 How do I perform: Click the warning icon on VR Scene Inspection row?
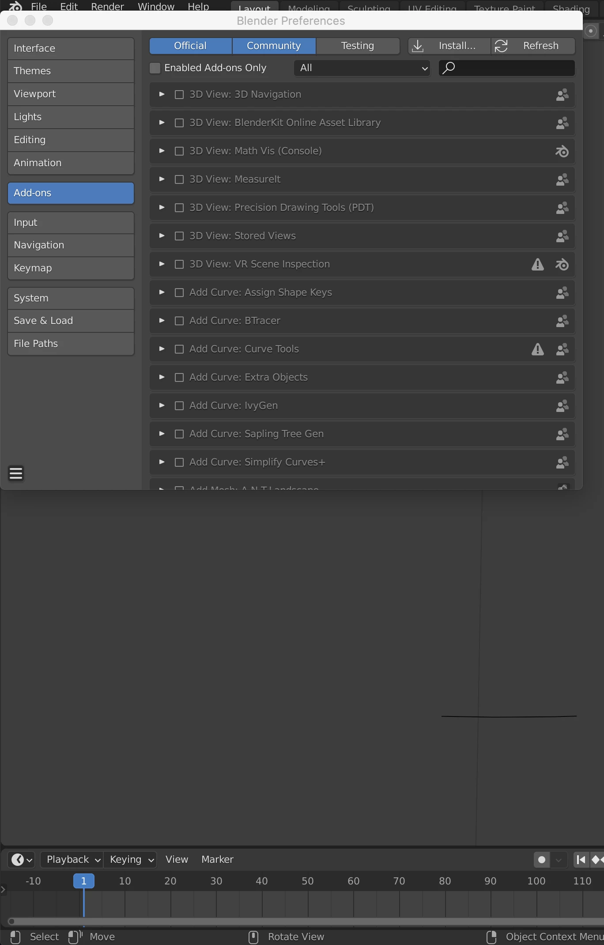537,264
